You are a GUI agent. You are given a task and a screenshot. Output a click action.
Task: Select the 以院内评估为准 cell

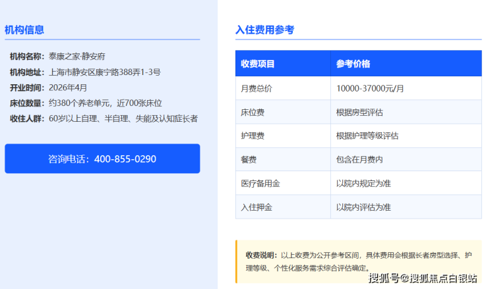click(406, 207)
